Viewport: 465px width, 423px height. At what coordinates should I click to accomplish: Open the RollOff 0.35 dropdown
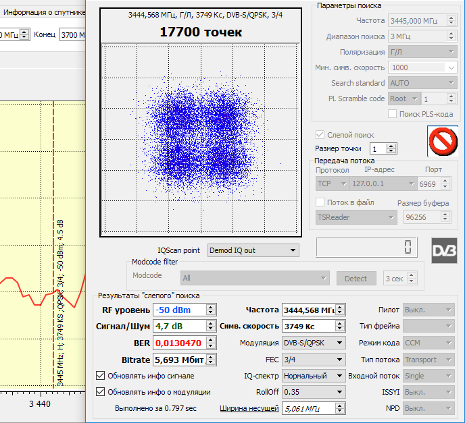point(314,392)
